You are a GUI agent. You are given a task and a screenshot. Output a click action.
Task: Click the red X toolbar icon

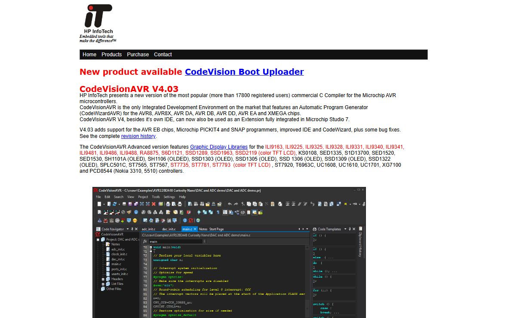(154, 204)
